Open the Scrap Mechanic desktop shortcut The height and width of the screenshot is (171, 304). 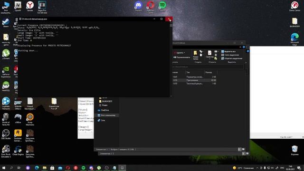pyautogui.click(x=30, y=119)
